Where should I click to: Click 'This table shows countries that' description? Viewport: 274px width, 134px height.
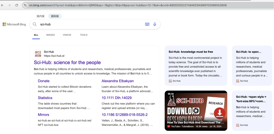(64, 106)
